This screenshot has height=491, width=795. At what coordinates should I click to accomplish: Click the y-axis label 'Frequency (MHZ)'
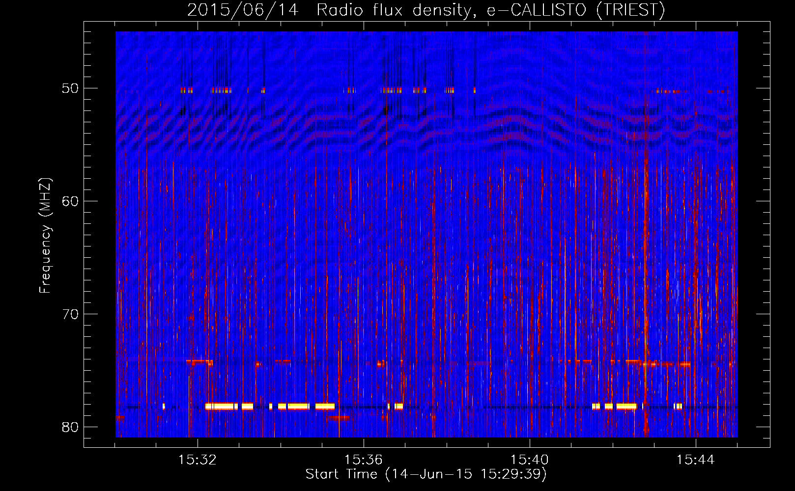45,236
